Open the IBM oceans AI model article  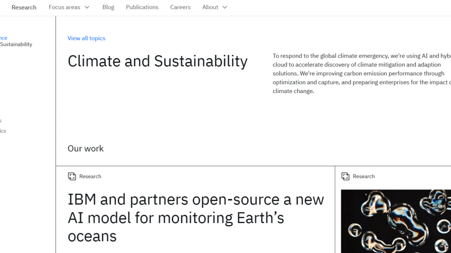pyautogui.click(x=196, y=217)
